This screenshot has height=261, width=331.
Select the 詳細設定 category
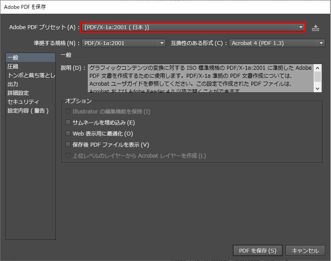pos(31,93)
